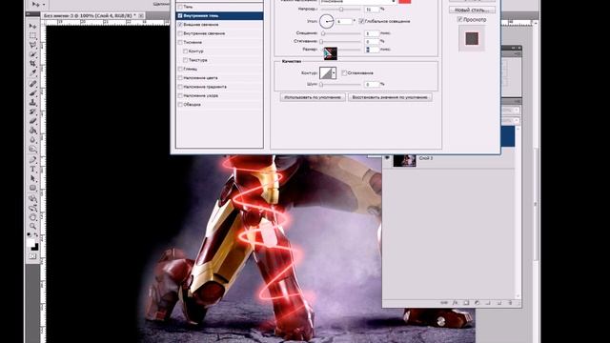Toggle the Просмотр preview checkbox
Image resolution: width=610 pixels, height=343 pixels.
pyautogui.click(x=459, y=19)
